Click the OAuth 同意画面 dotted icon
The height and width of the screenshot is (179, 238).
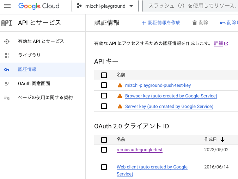click(x=7, y=84)
